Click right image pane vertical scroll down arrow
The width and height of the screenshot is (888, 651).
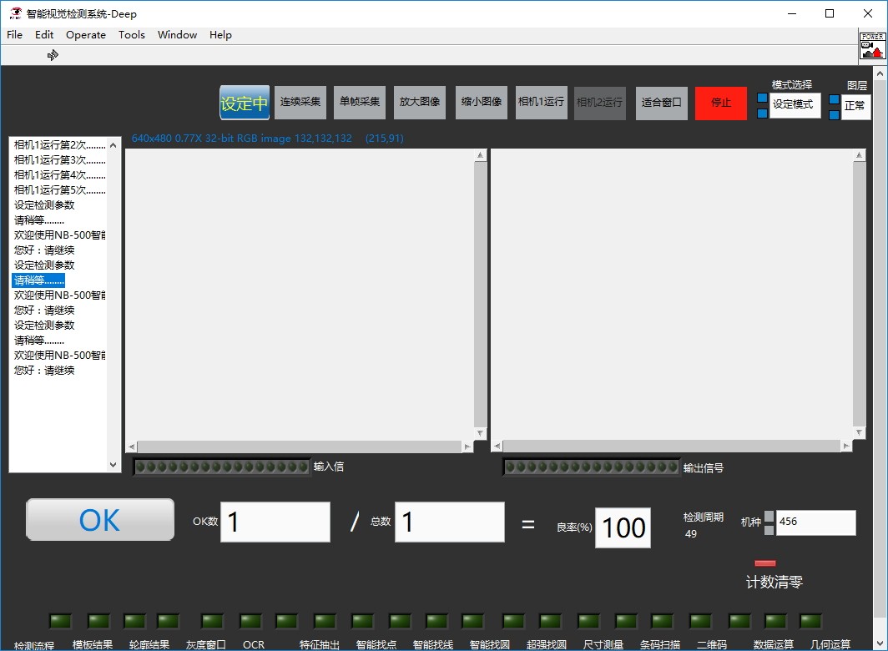pos(859,433)
